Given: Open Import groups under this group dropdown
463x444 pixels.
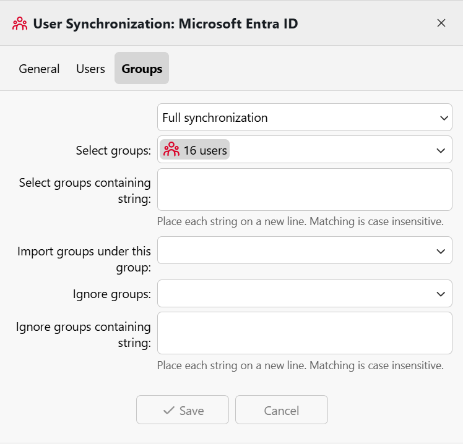Looking at the screenshot, I should (x=305, y=250).
